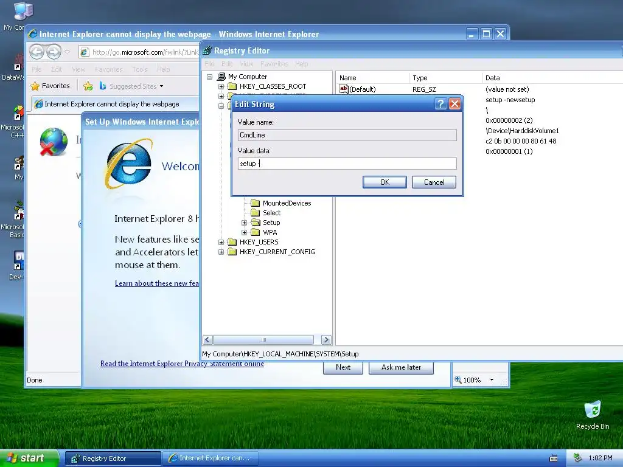
Task: Click the IE address bar page icon
Action: click(x=84, y=52)
